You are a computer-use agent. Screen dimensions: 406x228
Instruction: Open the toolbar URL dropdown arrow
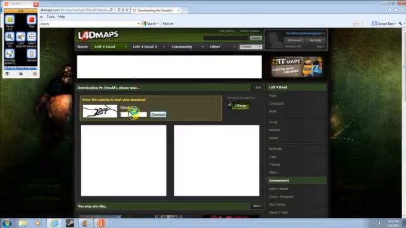(x=138, y=24)
